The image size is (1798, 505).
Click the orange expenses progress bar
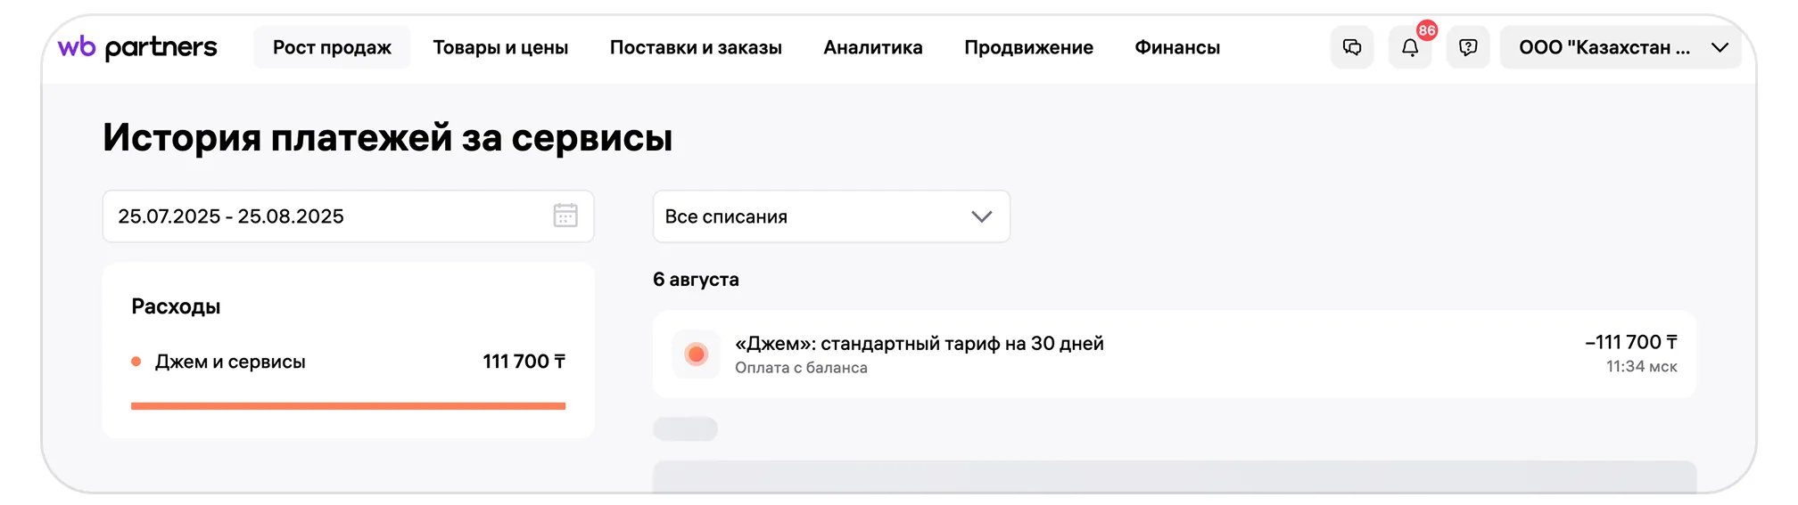tap(348, 406)
